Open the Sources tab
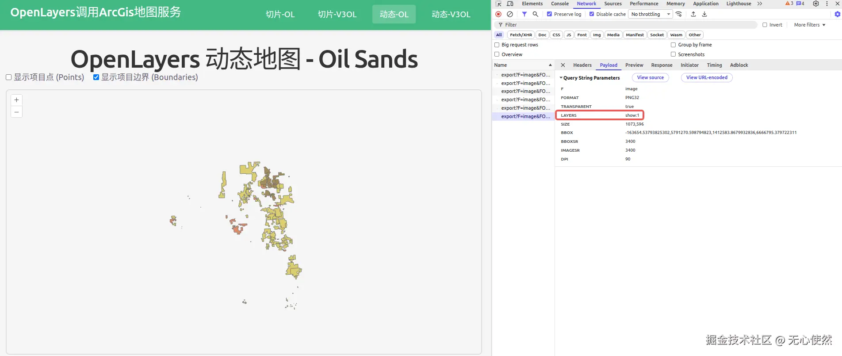The height and width of the screenshot is (356, 842). point(613,4)
